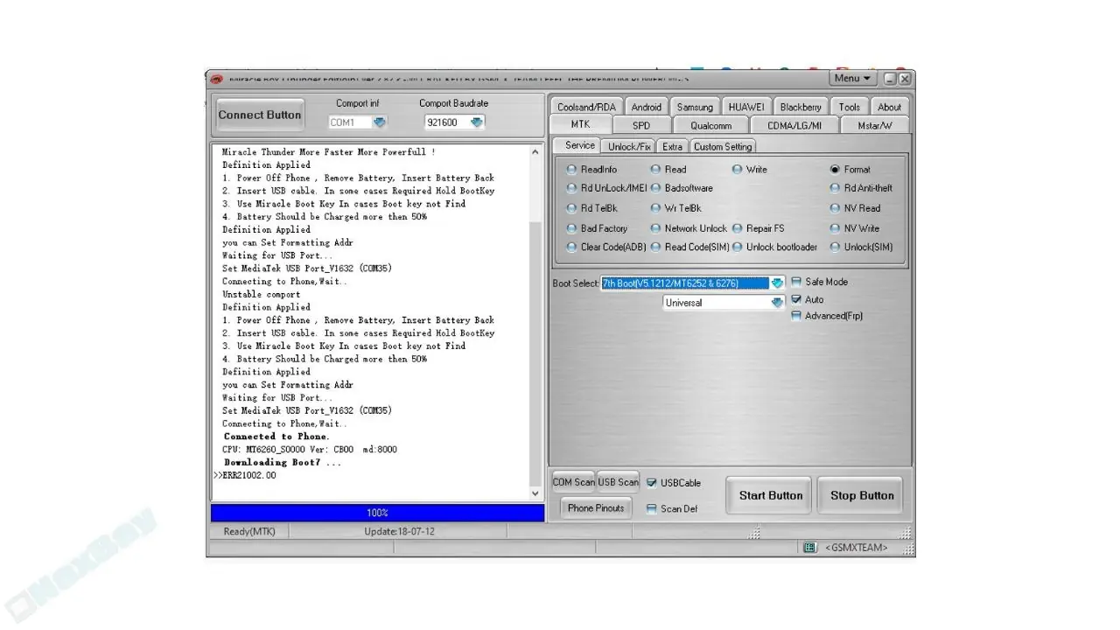Click the Miracle Box logo in title bar
Viewport: 1120px width, 630px height.
[x=216, y=79]
